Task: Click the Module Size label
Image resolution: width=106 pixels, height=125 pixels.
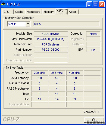Action: [24, 33]
